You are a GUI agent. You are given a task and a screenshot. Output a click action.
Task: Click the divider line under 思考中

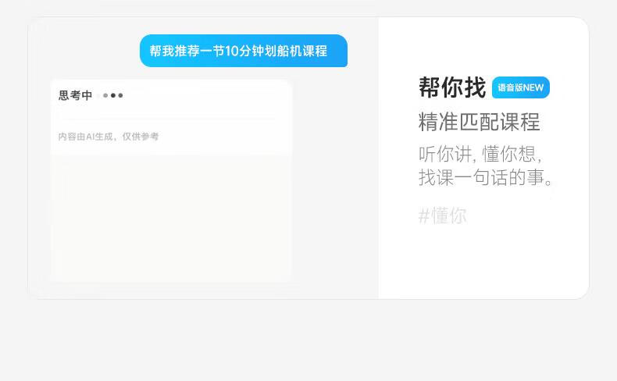(x=166, y=119)
